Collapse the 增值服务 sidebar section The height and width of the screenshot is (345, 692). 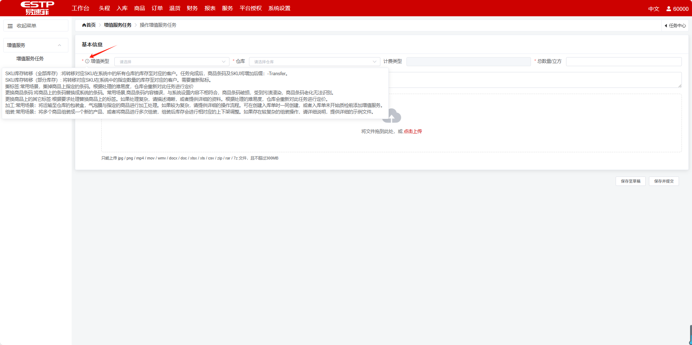[59, 45]
